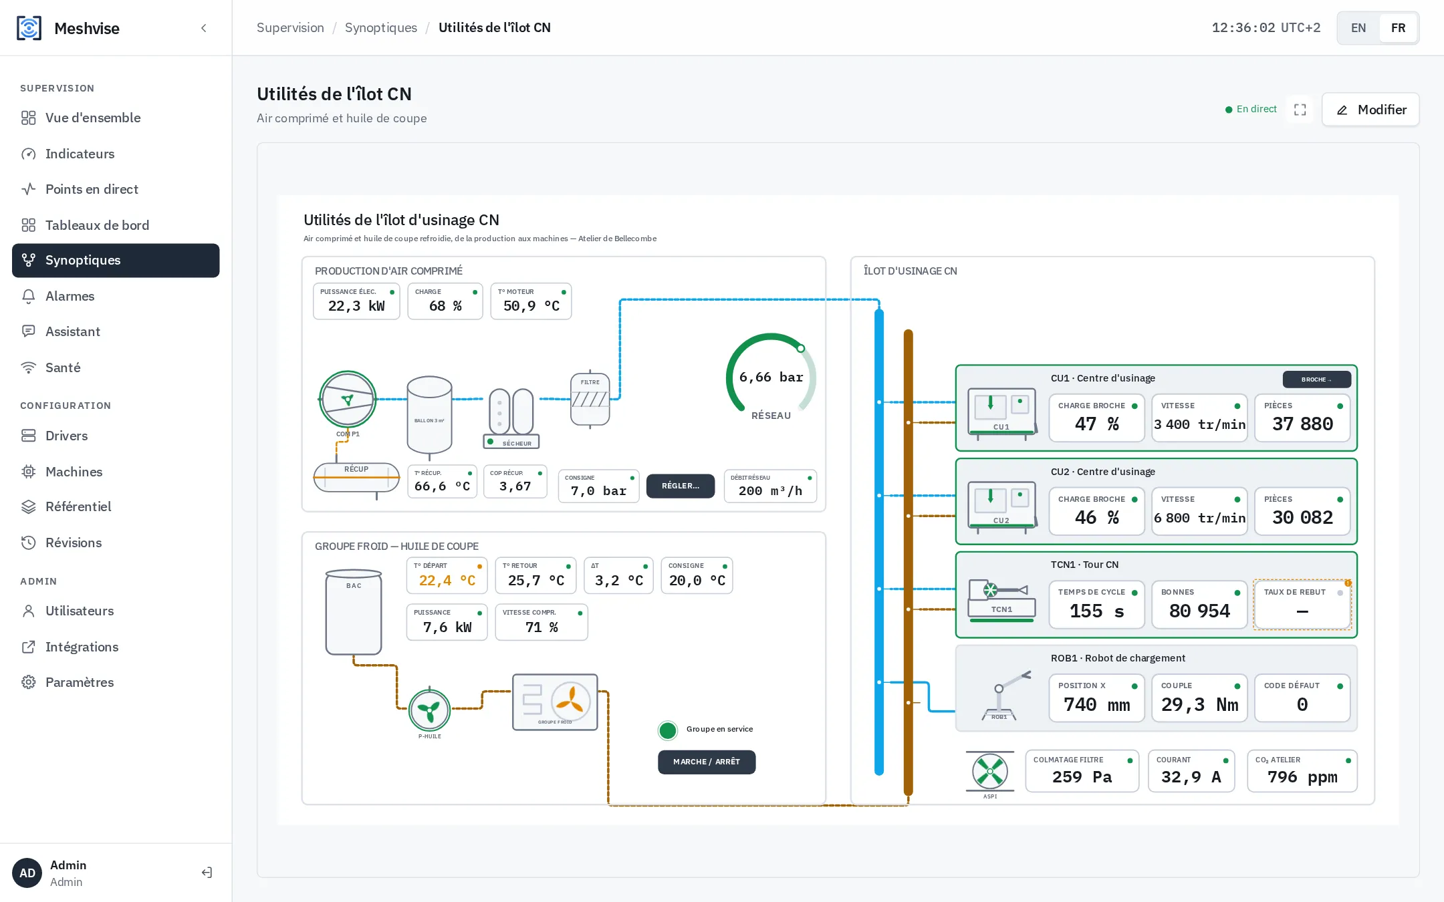The height and width of the screenshot is (902, 1444).
Task: Click the Utilisateurs person icon
Action: [28, 611]
